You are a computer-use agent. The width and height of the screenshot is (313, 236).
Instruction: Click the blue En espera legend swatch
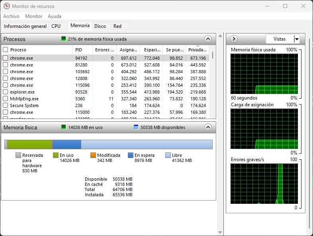coord(131,155)
